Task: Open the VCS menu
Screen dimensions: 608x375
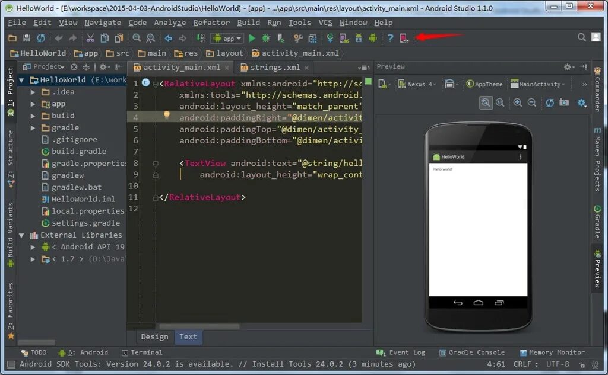Action: point(326,23)
